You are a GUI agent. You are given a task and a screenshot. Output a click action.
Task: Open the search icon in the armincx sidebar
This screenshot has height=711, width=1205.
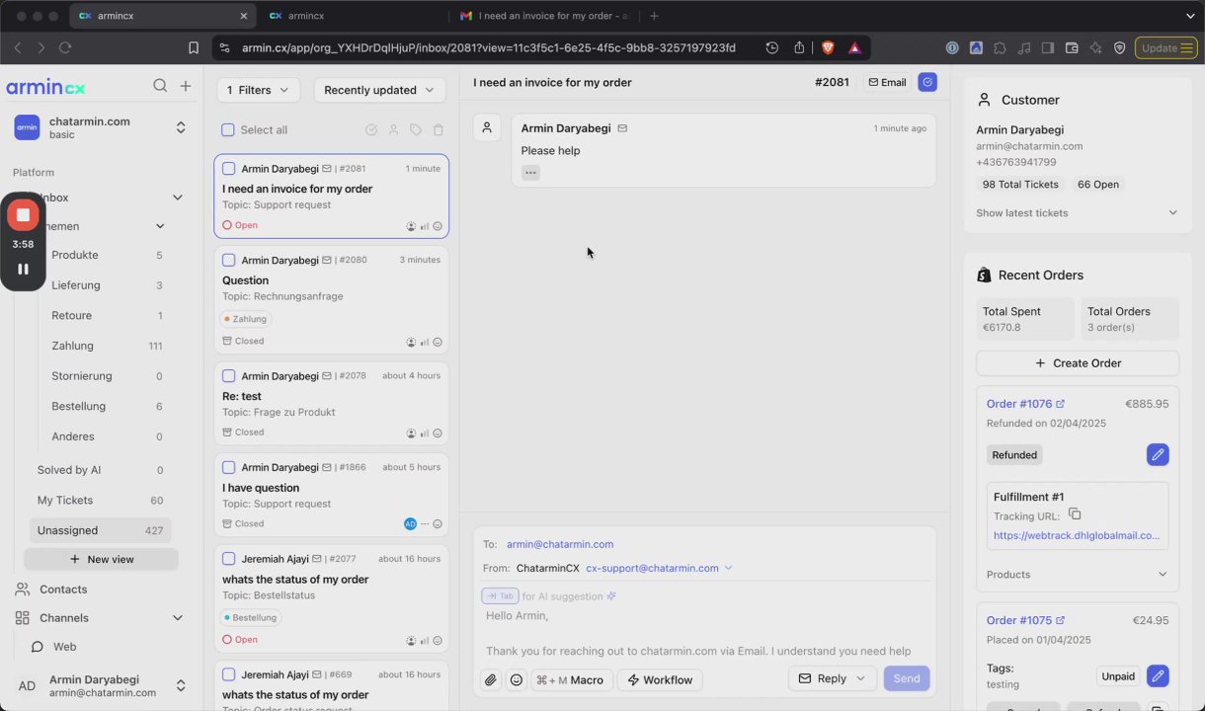click(x=160, y=86)
